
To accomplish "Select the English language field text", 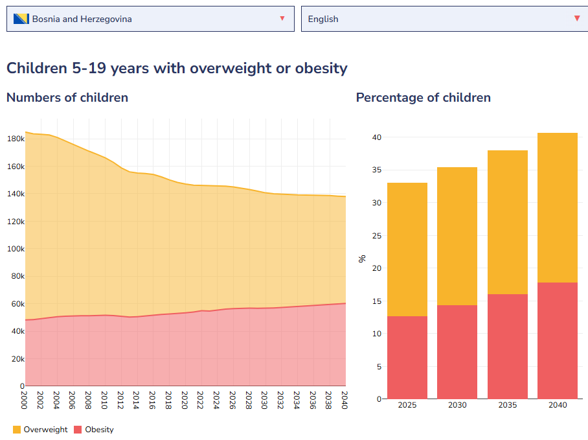I will point(323,19).
